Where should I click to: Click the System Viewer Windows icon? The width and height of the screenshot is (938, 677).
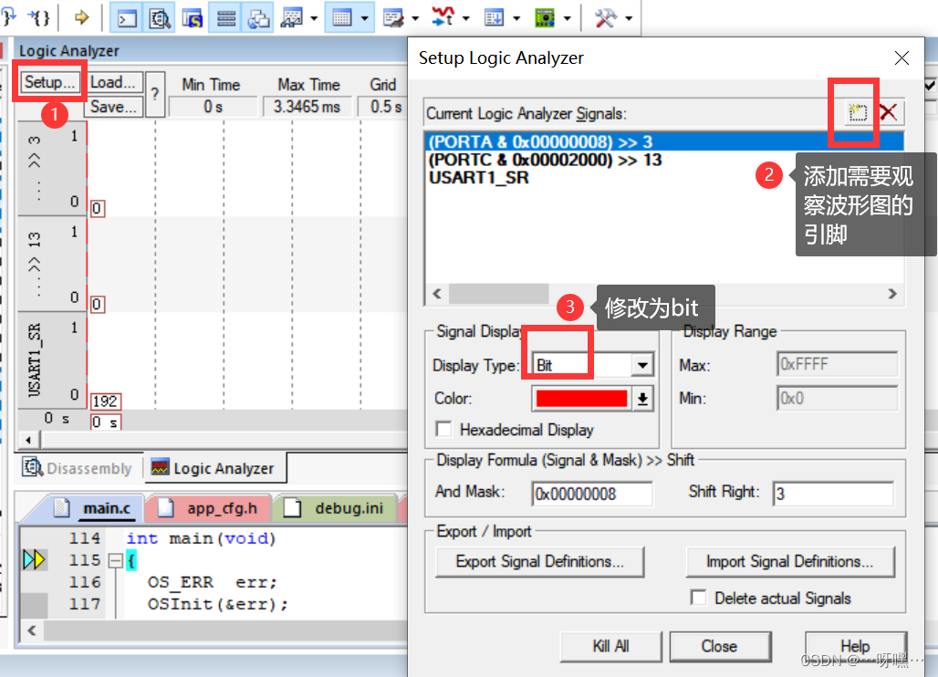545,18
